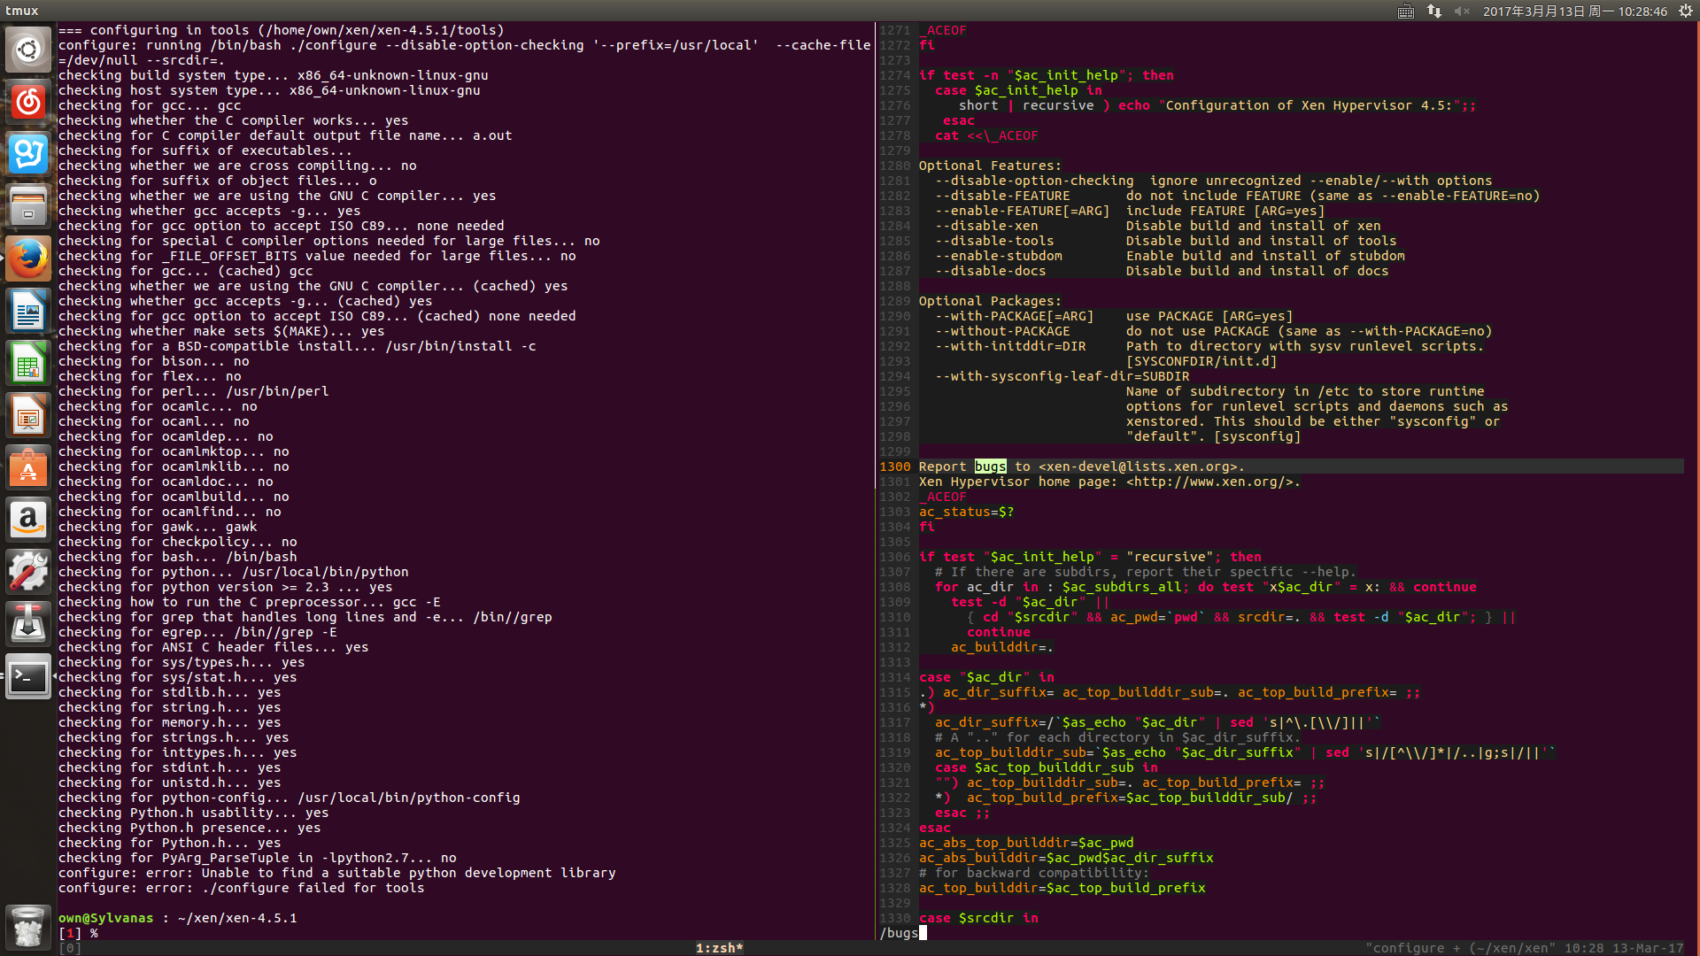This screenshot has width=1700, height=956.
Task: Switch to the Firefox browser
Action: [x=28, y=258]
